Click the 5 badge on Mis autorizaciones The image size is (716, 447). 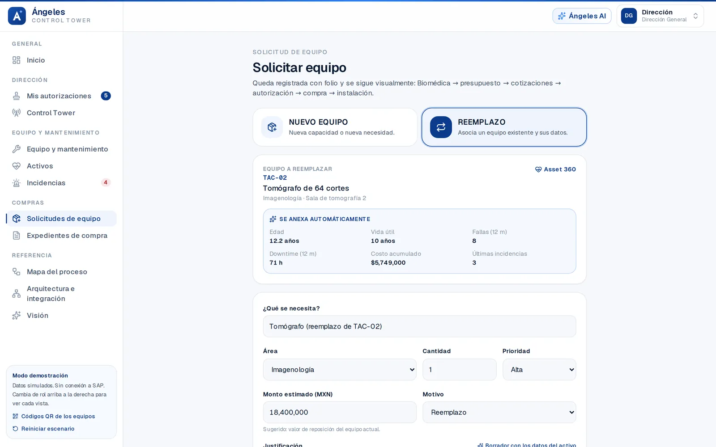click(x=106, y=96)
